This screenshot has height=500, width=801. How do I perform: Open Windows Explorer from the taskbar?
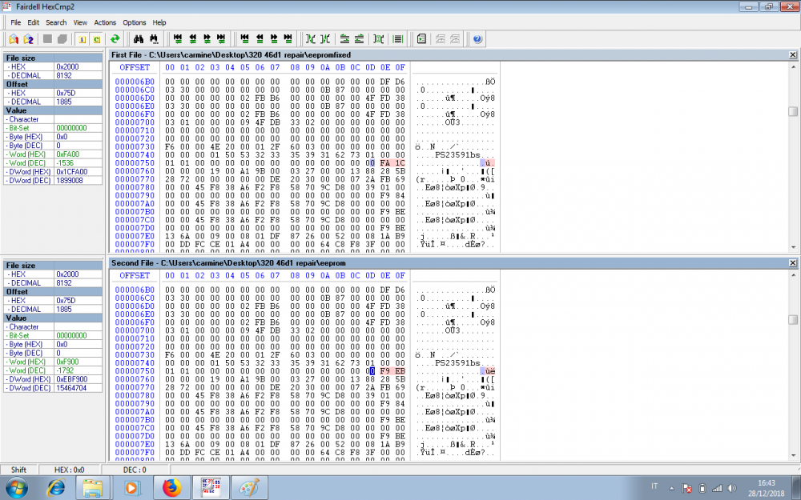click(92, 486)
